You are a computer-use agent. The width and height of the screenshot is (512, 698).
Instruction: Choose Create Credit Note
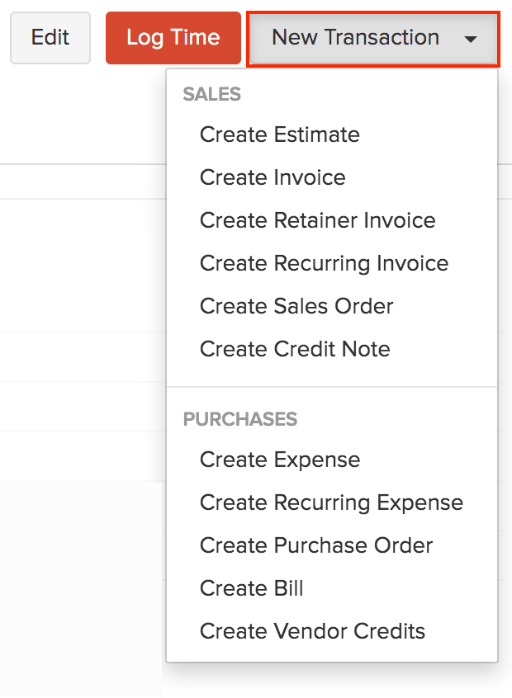(x=295, y=349)
